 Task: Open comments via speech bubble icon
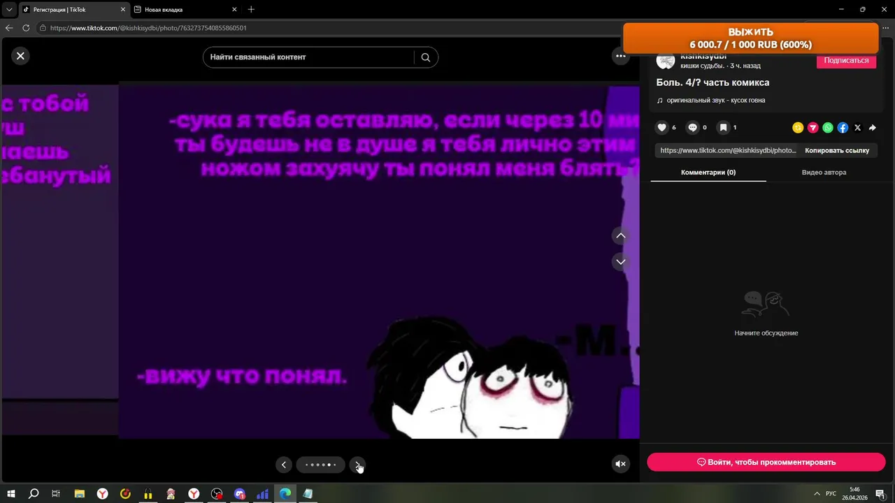click(692, 128)
